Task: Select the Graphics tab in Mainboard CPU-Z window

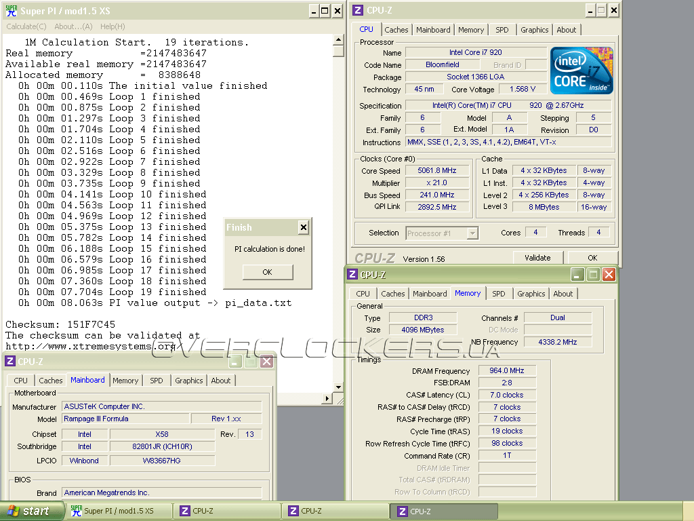Action: tap(189, 381)
